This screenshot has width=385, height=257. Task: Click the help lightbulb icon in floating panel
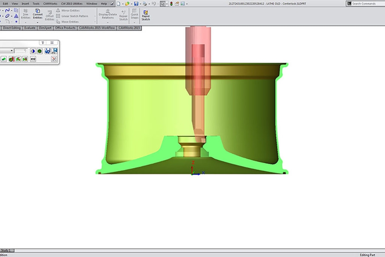pyautogui.click(x=42, y=42)
